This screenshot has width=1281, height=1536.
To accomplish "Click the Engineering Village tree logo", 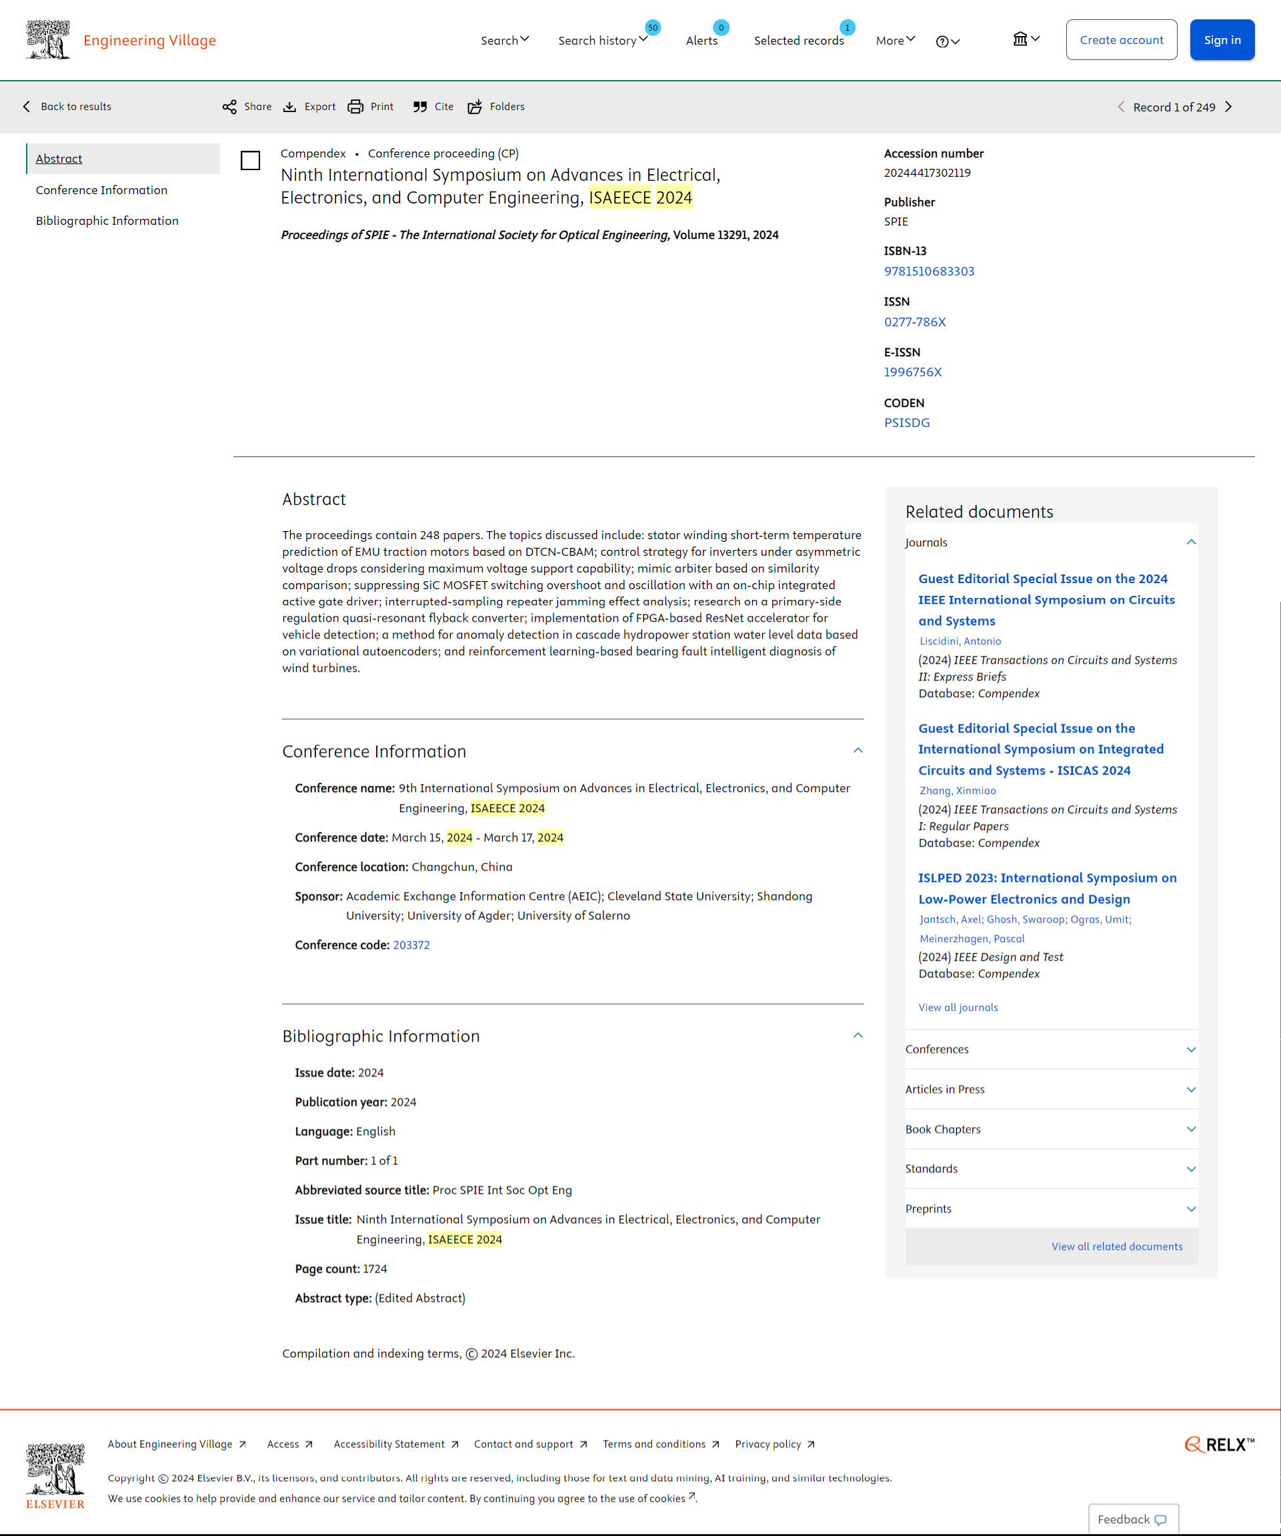I will click(48, 39).
